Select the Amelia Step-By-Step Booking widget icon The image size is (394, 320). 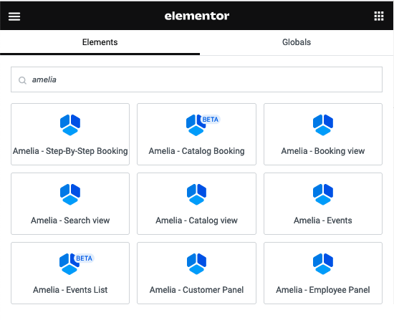[70, 125]
